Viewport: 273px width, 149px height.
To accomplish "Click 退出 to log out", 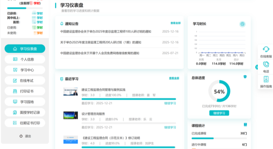I will [25, 136].
